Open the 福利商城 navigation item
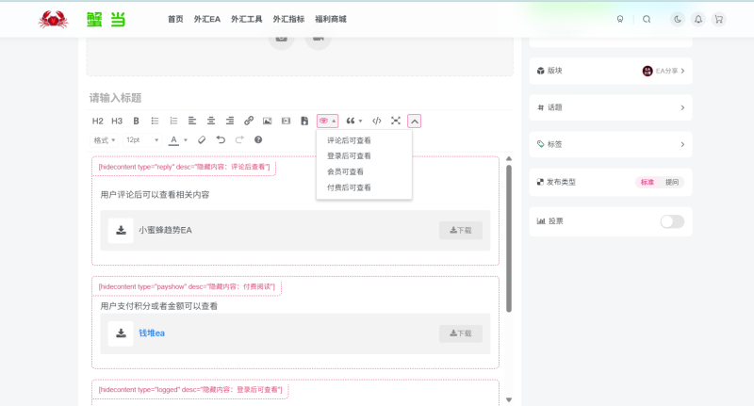The width and height of the screenshot is (754, 406). 331,19
